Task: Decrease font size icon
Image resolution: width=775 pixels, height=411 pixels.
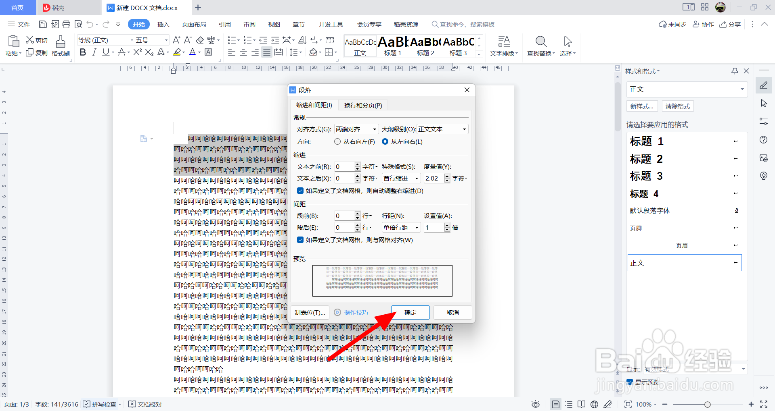Action: pos(188,40)
